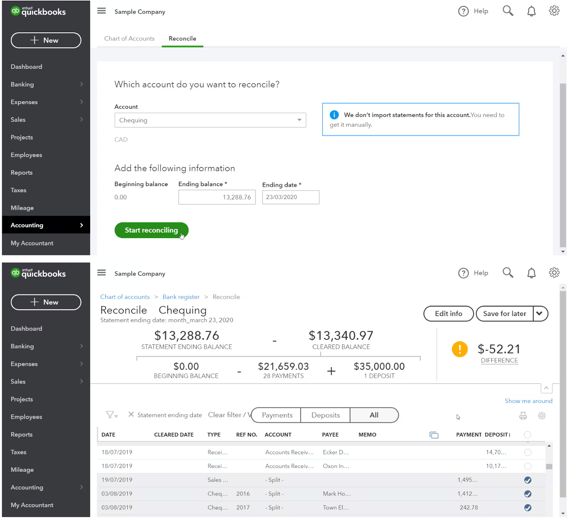Open Save for later dropdown arrow

click(540, 314)
